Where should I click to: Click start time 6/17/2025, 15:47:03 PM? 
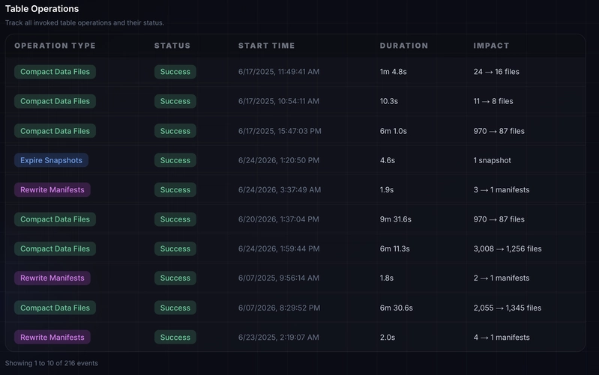pos(280,131)
